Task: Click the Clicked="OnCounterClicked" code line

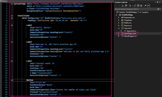Action: (x=44, y=92)
